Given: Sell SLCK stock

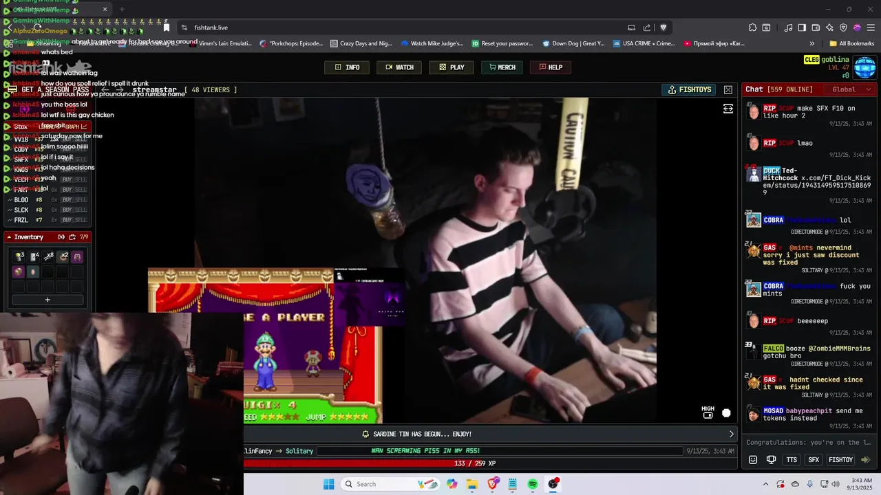Looking at the screenshot, I should click(x=81, y=210).
